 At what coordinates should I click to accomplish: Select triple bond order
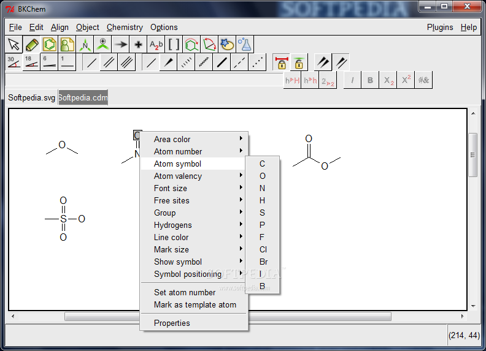point(126,62)
